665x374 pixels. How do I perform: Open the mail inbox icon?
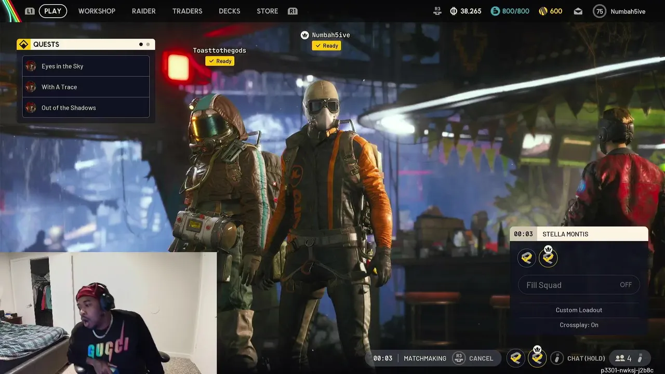coord(578,11)
